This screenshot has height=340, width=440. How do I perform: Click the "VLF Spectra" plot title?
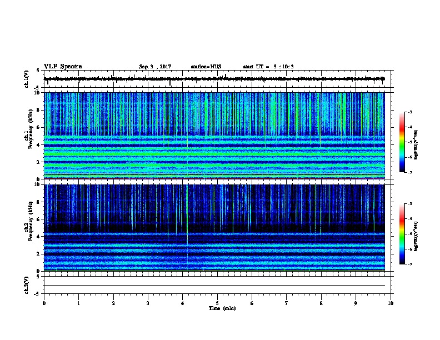pos(63,67)
